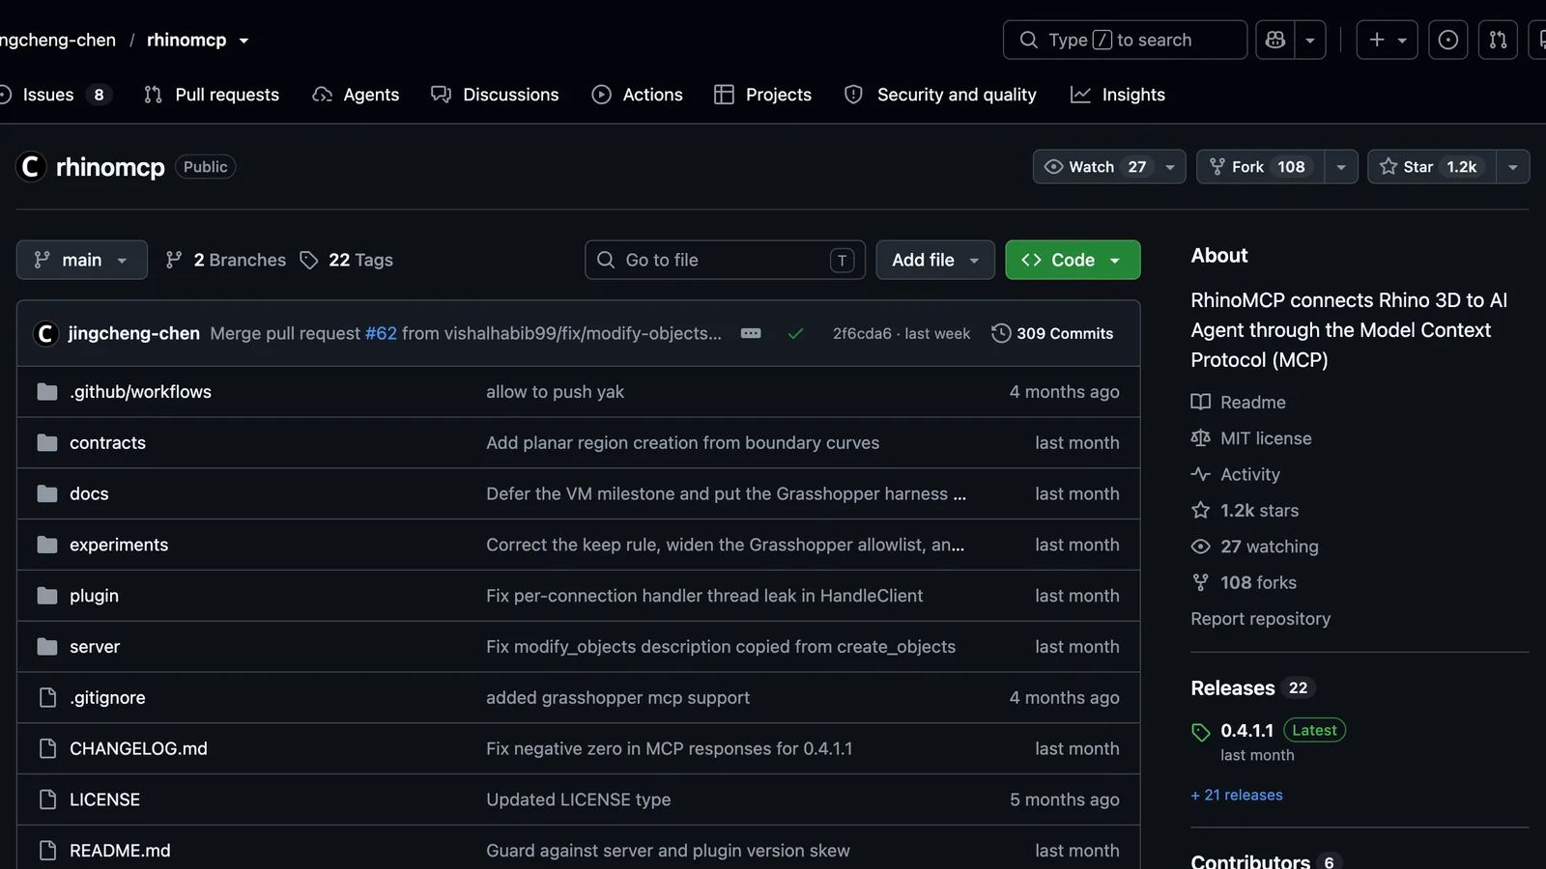Open the Agents tab

tap(356, 95)
